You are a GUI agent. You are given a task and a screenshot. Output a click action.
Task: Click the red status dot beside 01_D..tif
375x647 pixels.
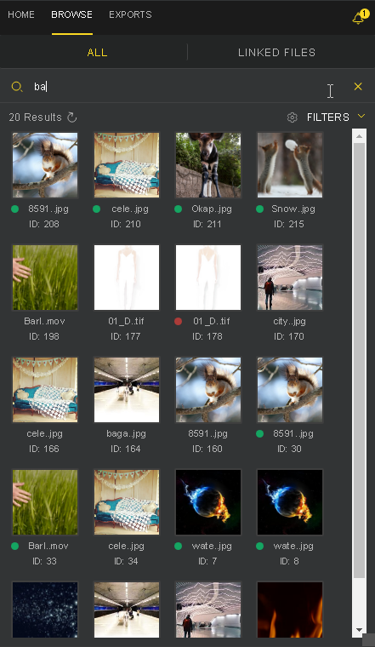178,321
